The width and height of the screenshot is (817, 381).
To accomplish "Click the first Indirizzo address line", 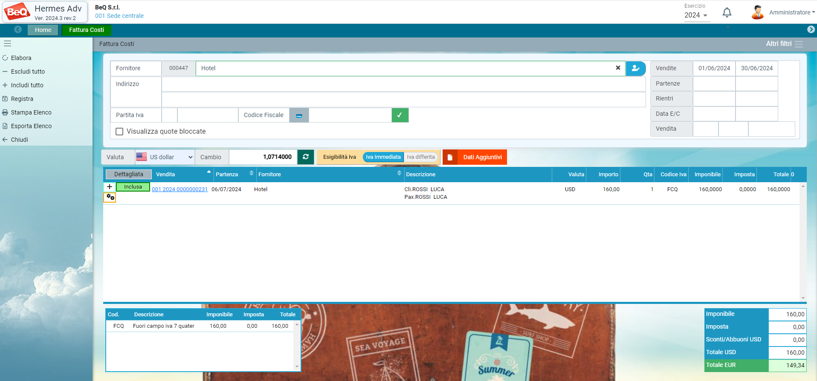I will pos(403,84).
